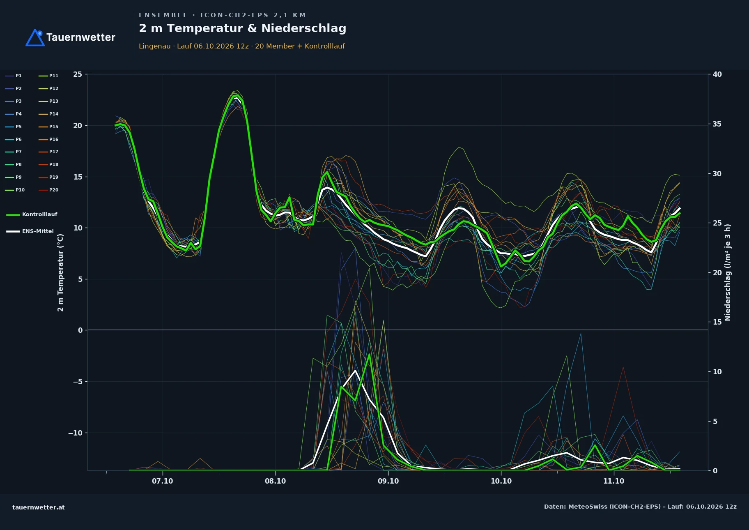
Task: Select the P3 legend entry
Action: tap(14, 101)
